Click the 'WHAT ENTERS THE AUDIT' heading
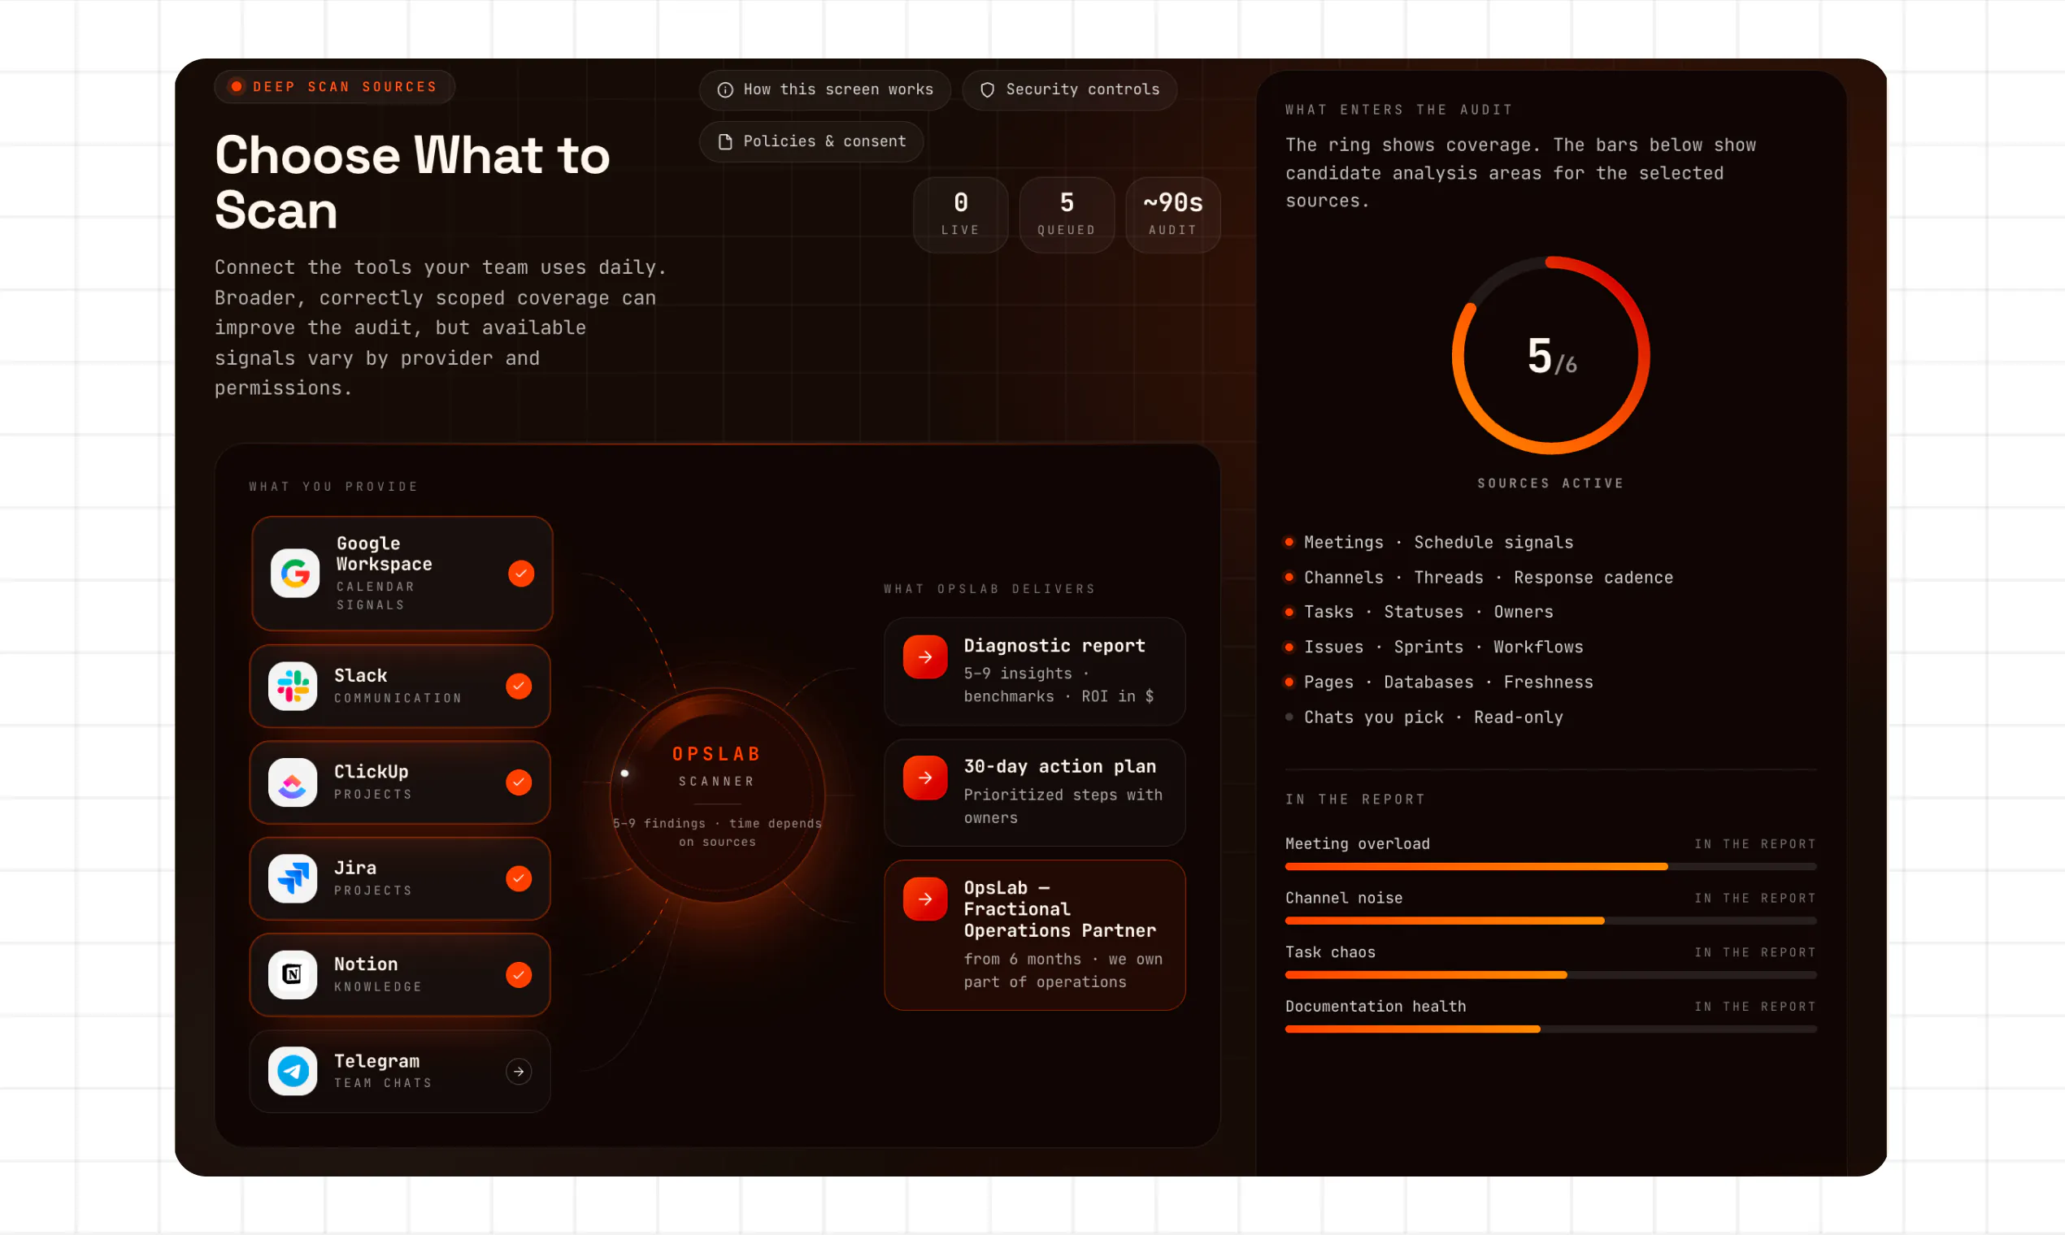This screenshot has width=2065, height=1235. 1399,110
